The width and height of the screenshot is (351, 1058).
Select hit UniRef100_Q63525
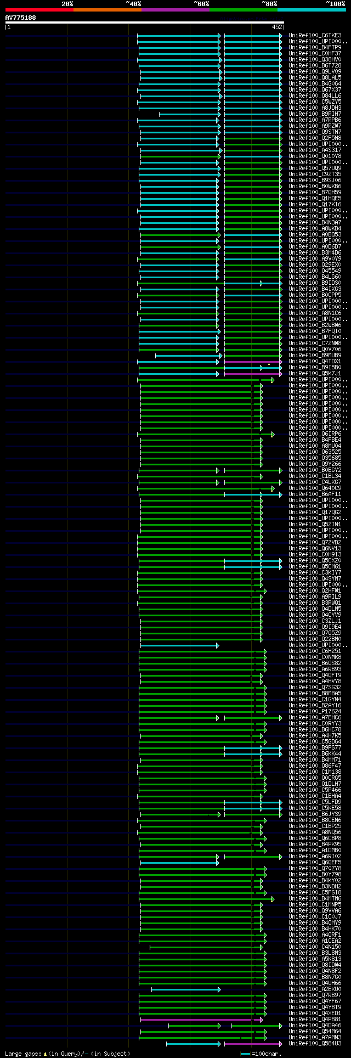[x=315, y=452]
